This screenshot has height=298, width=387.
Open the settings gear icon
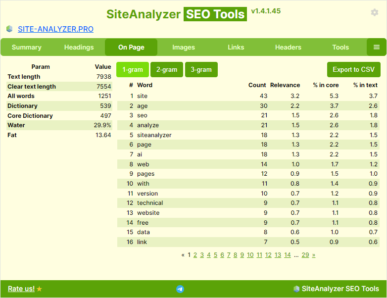pos(375,12)
